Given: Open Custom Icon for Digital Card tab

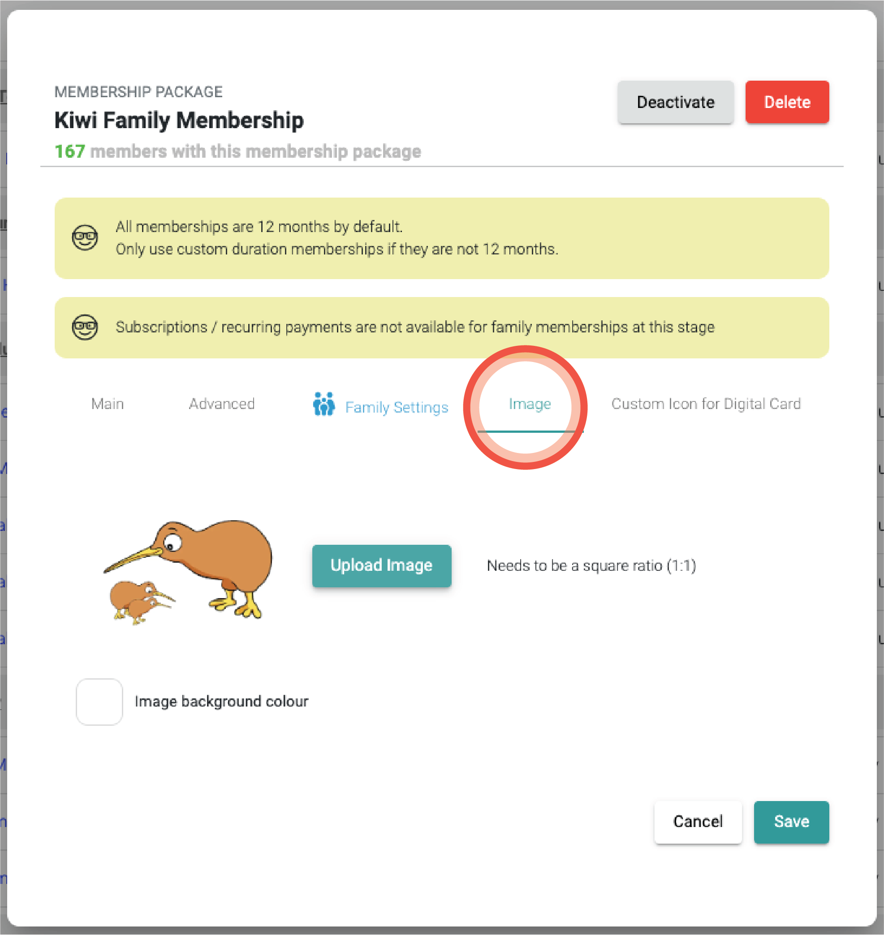Looking at the screenshot, I should [x=706, y=404].
